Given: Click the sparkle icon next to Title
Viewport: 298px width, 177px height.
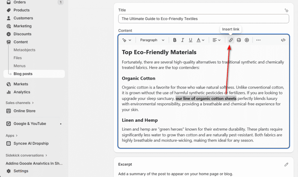Looking at the screenshot, I should click(287, 10).
